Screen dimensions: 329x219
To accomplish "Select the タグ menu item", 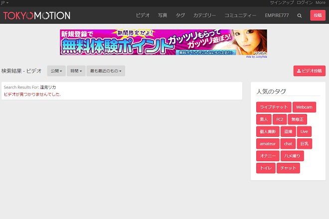I will (x=180, y=15).
